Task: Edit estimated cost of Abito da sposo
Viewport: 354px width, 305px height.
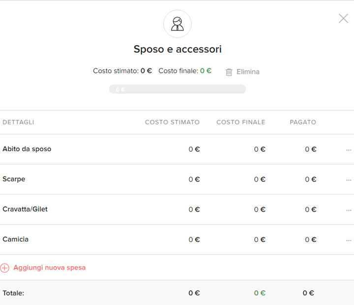Action: coord(194,149)
